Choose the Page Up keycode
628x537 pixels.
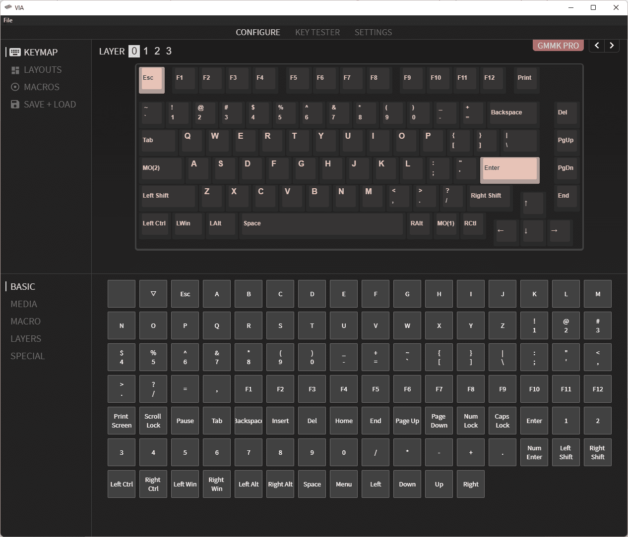[407, 421]
